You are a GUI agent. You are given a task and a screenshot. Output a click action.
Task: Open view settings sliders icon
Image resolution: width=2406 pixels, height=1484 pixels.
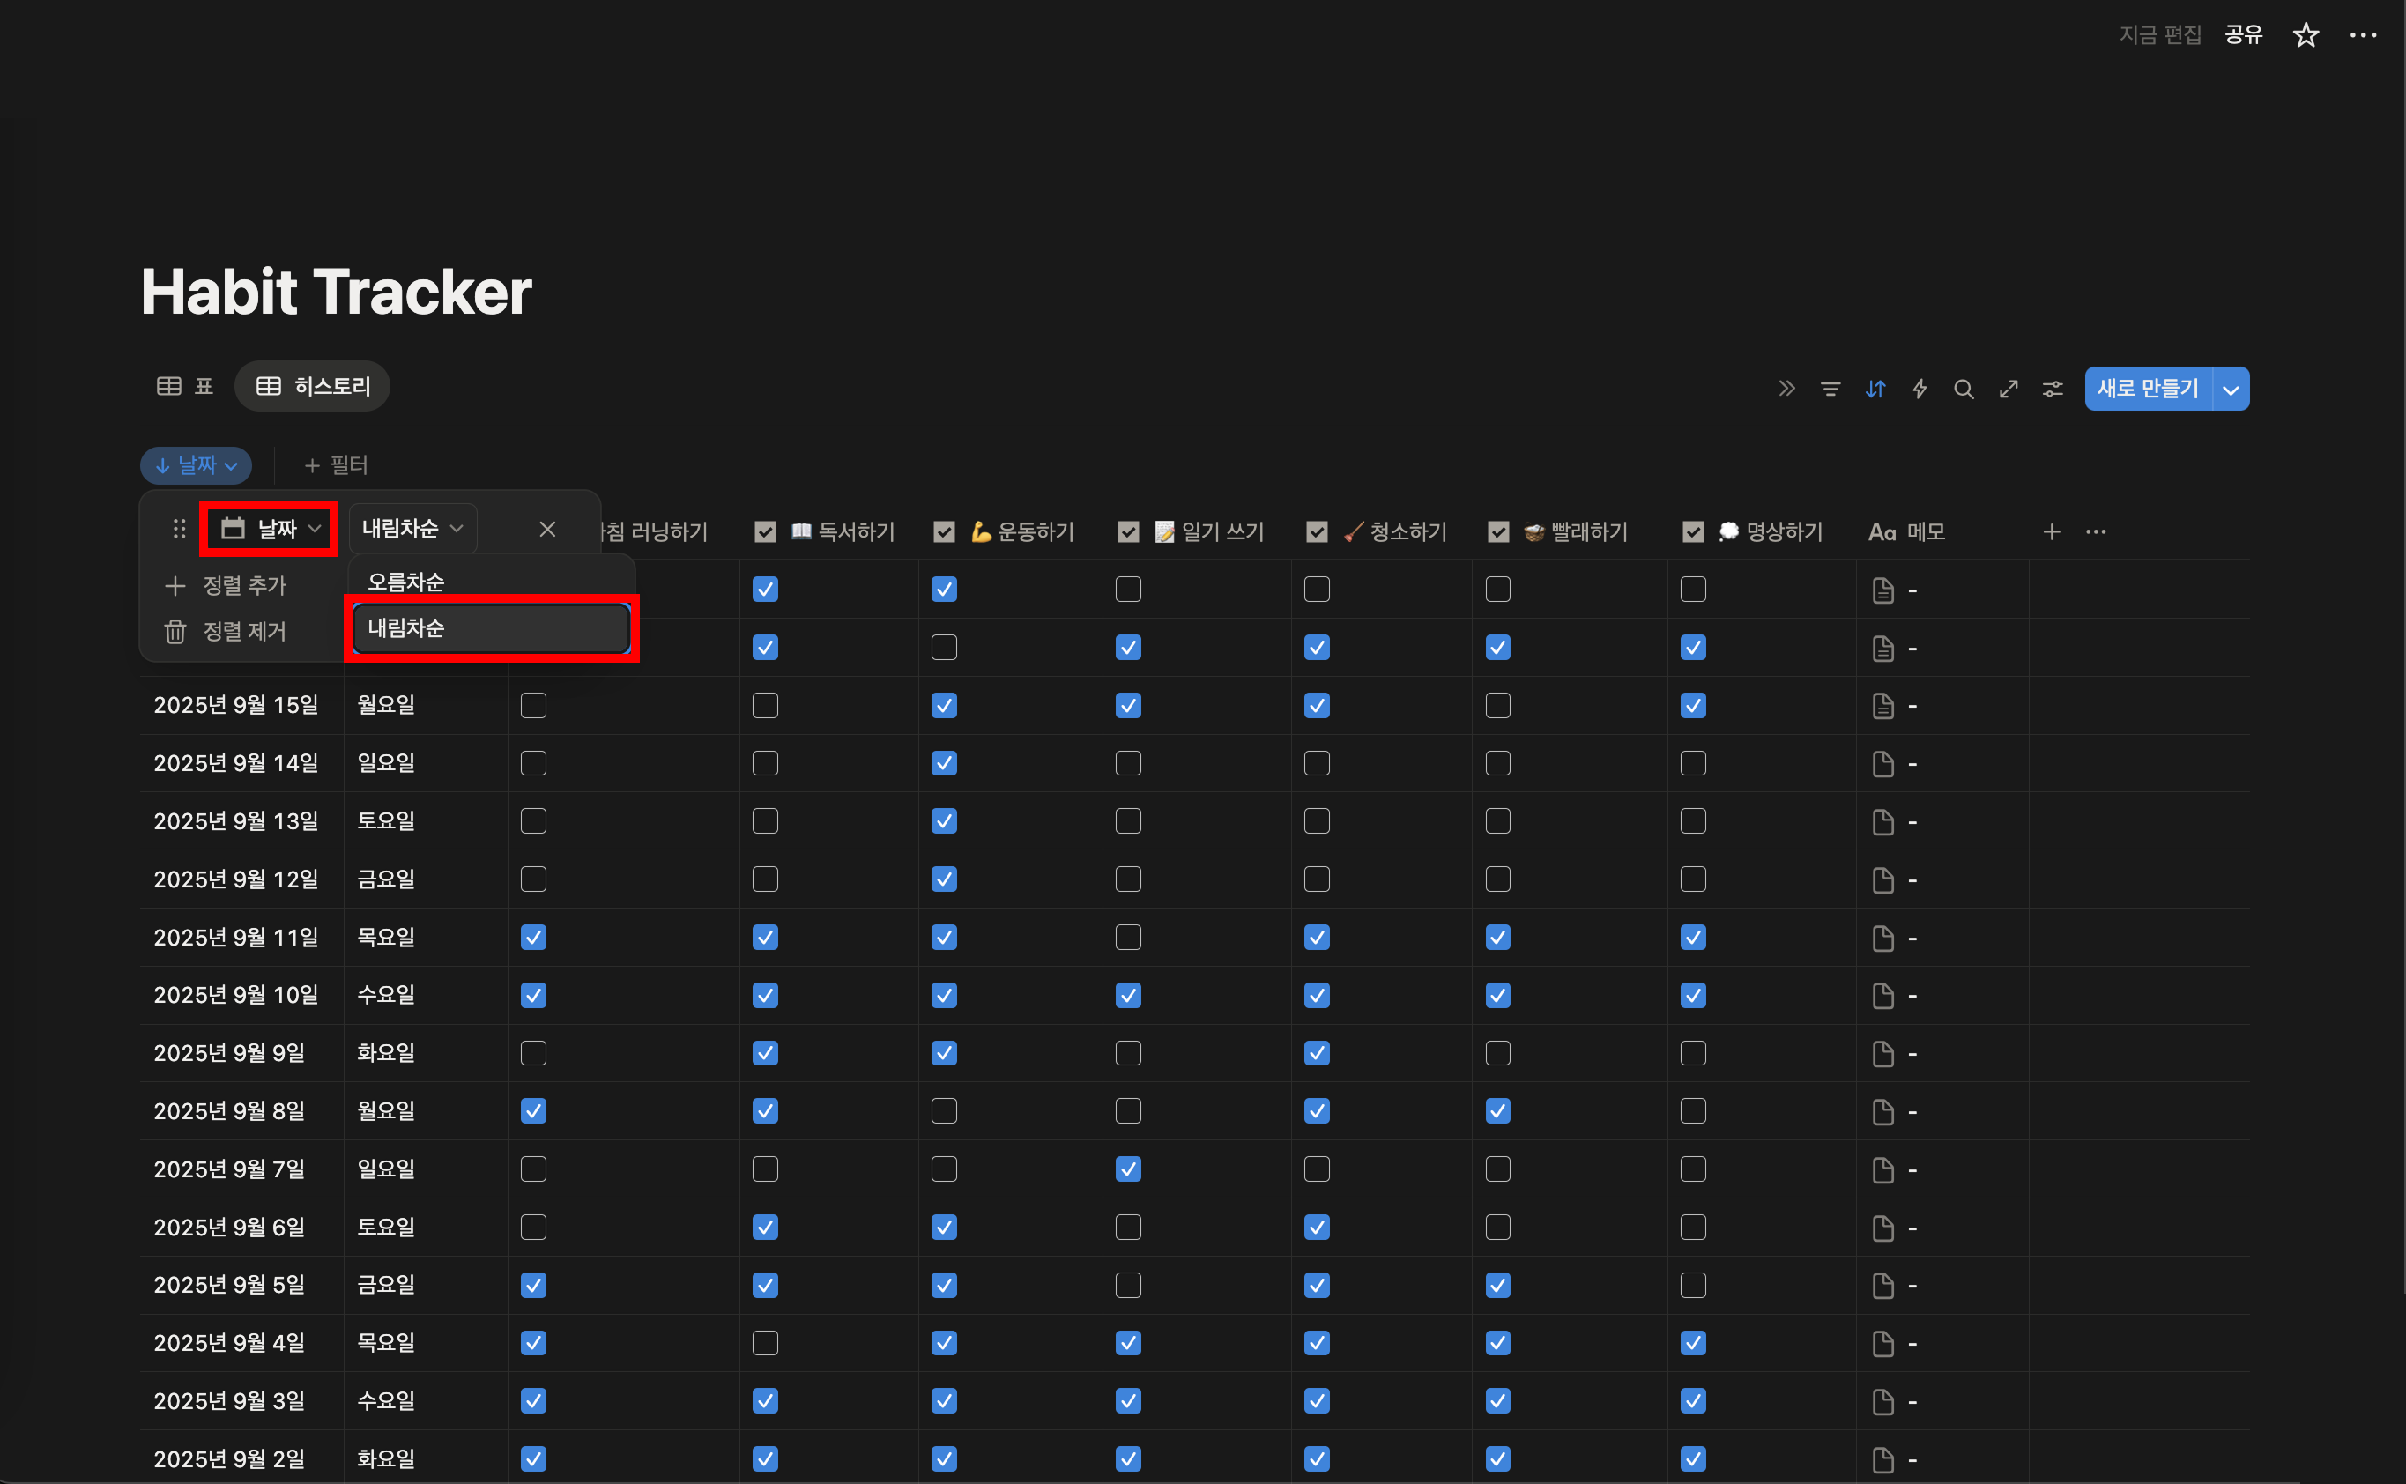2053,389
